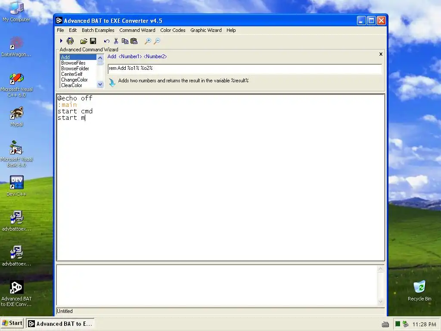Copy selection with the copy icon

click(125, 41)
